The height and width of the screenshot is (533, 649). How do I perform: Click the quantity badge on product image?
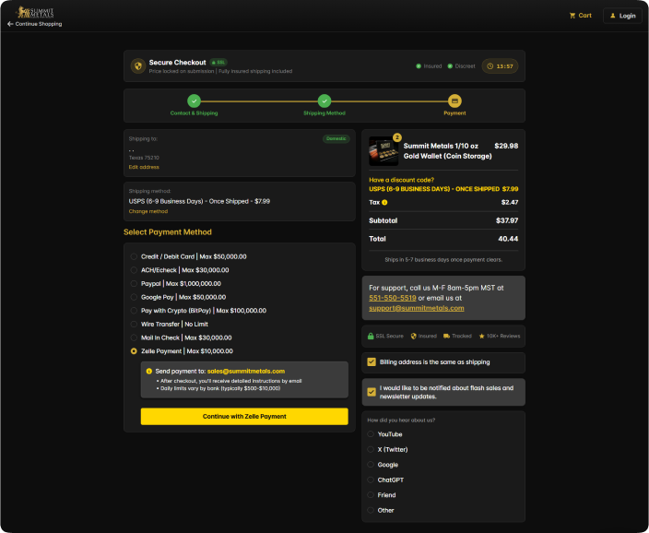click(397, 137)
